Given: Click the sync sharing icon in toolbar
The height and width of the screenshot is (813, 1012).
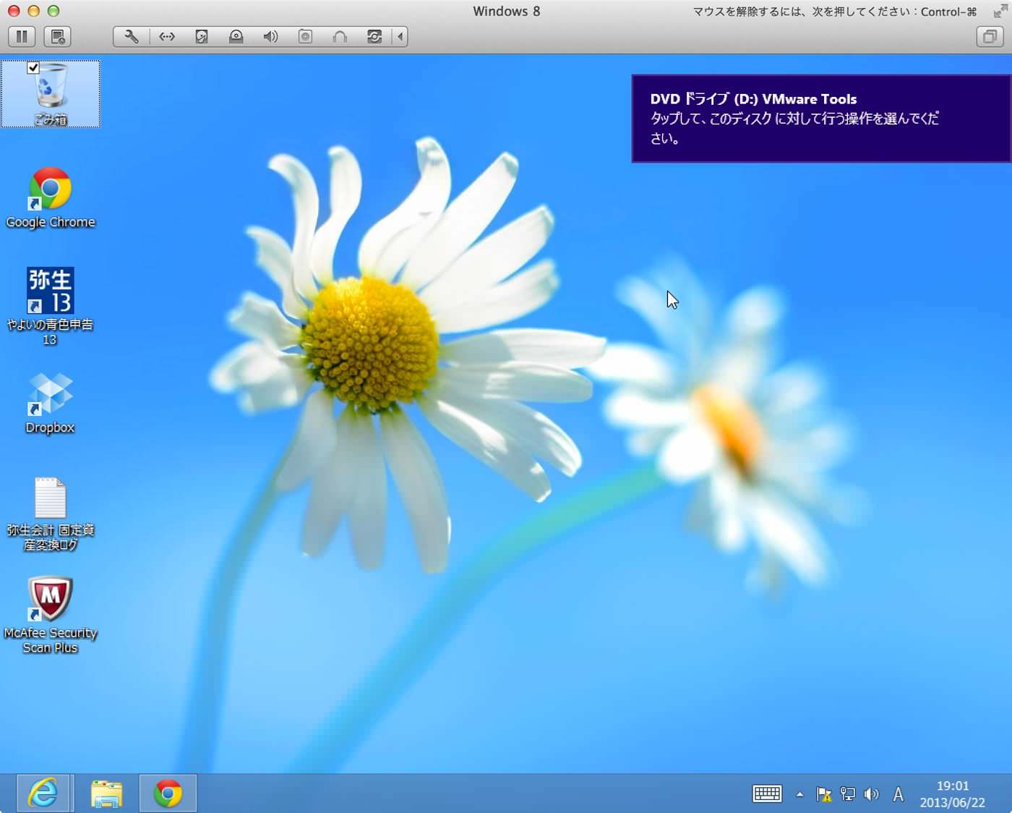Looking at the screenshot, I should 374,36.
